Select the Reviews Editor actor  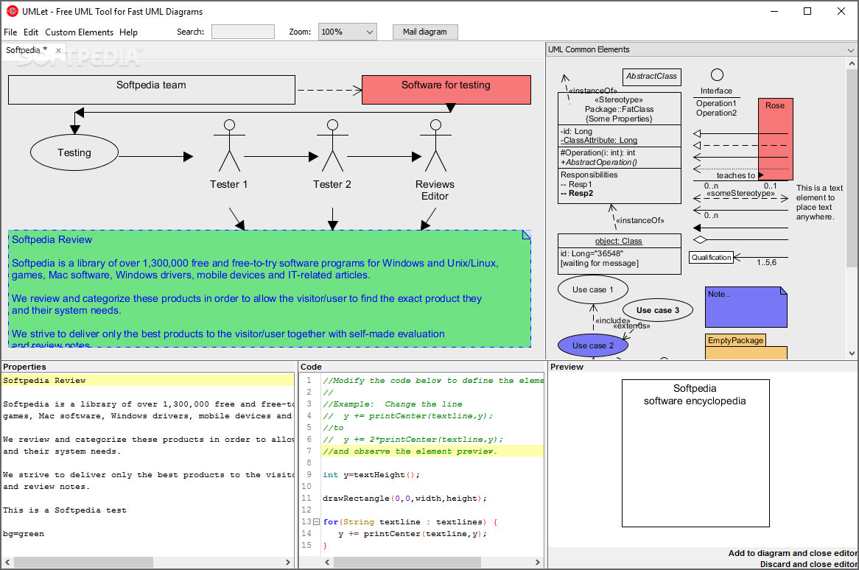(435, 160)
